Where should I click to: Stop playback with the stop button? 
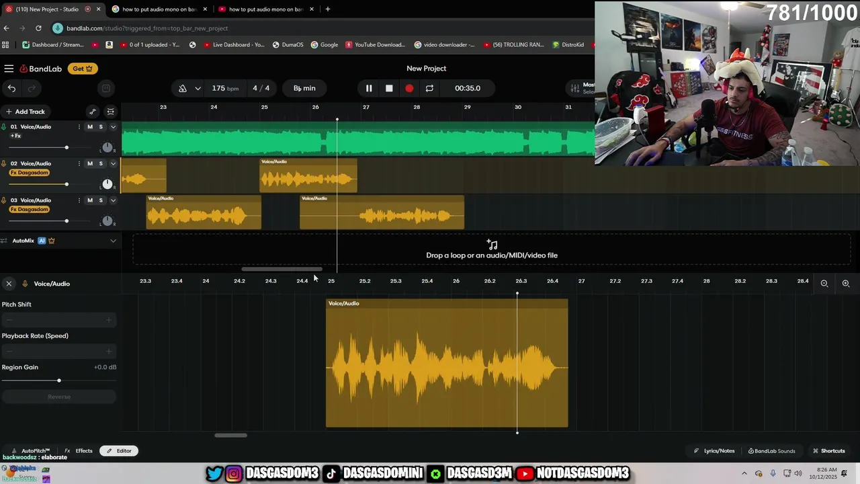(x=389, y=88)
